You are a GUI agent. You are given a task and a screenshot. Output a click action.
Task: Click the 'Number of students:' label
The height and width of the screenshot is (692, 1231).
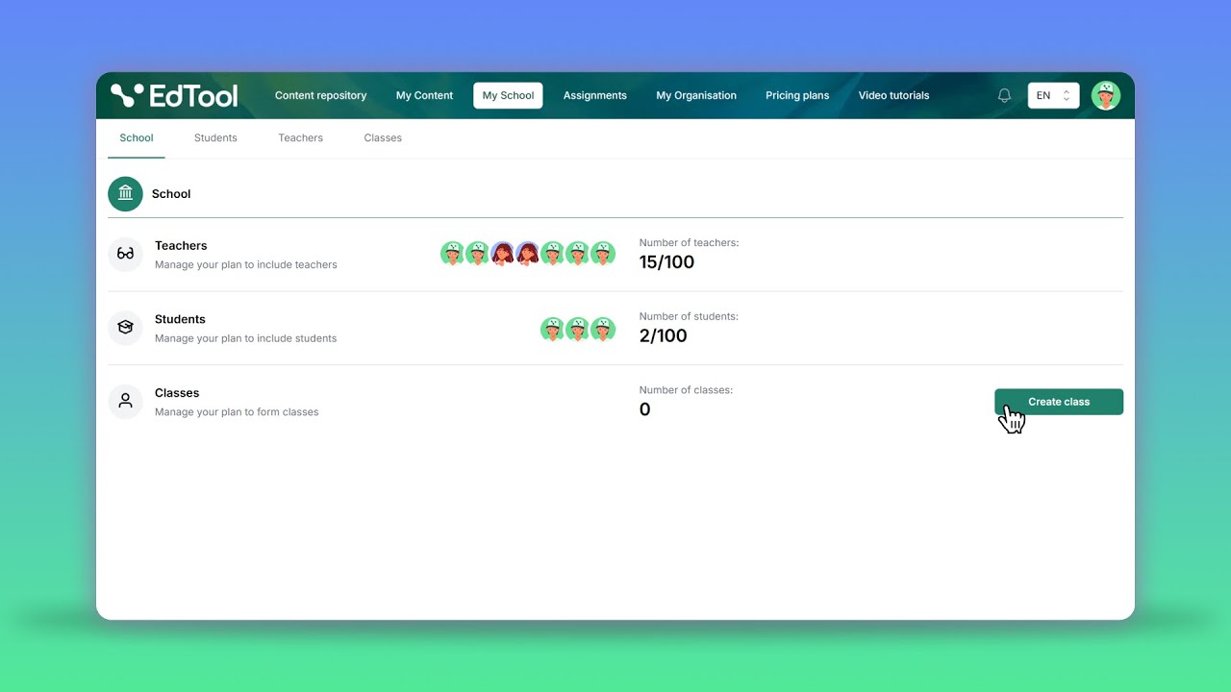[x=689, y=316]
